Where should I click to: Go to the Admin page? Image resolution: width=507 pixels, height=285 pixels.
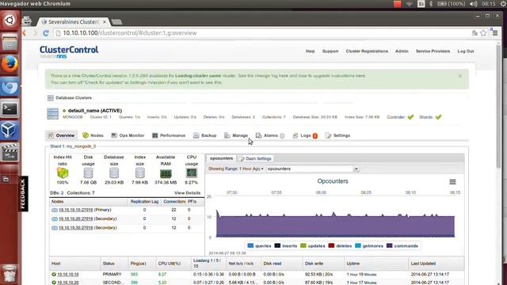tap(402, 51)
